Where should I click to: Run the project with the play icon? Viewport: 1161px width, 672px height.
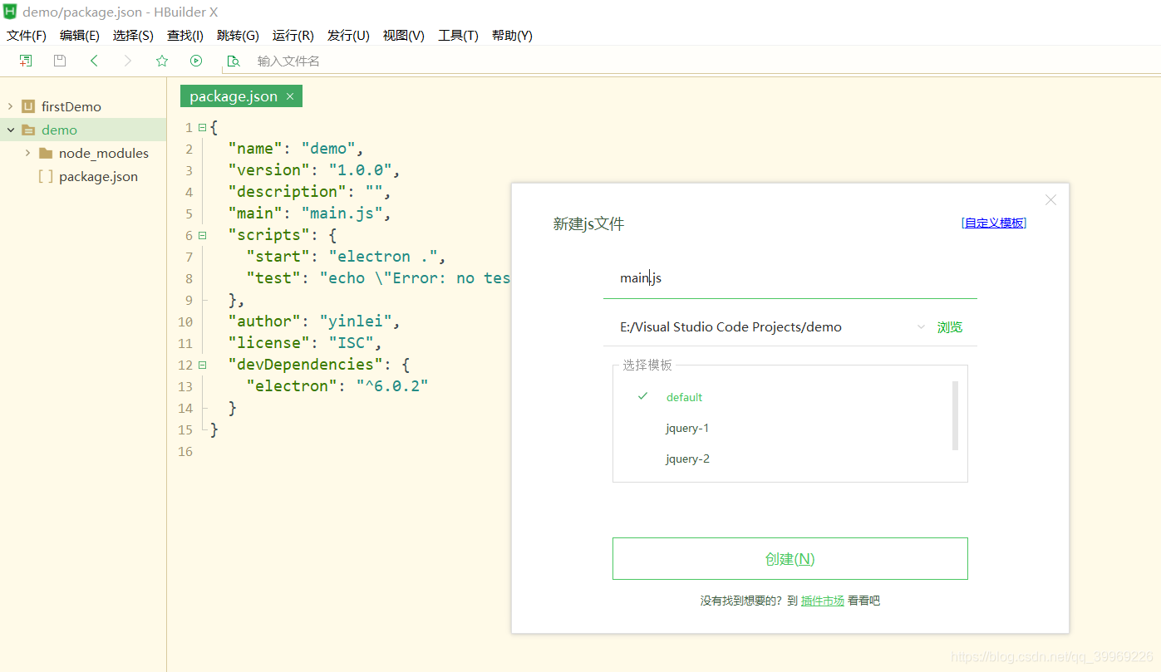click(x=196, y=60)
